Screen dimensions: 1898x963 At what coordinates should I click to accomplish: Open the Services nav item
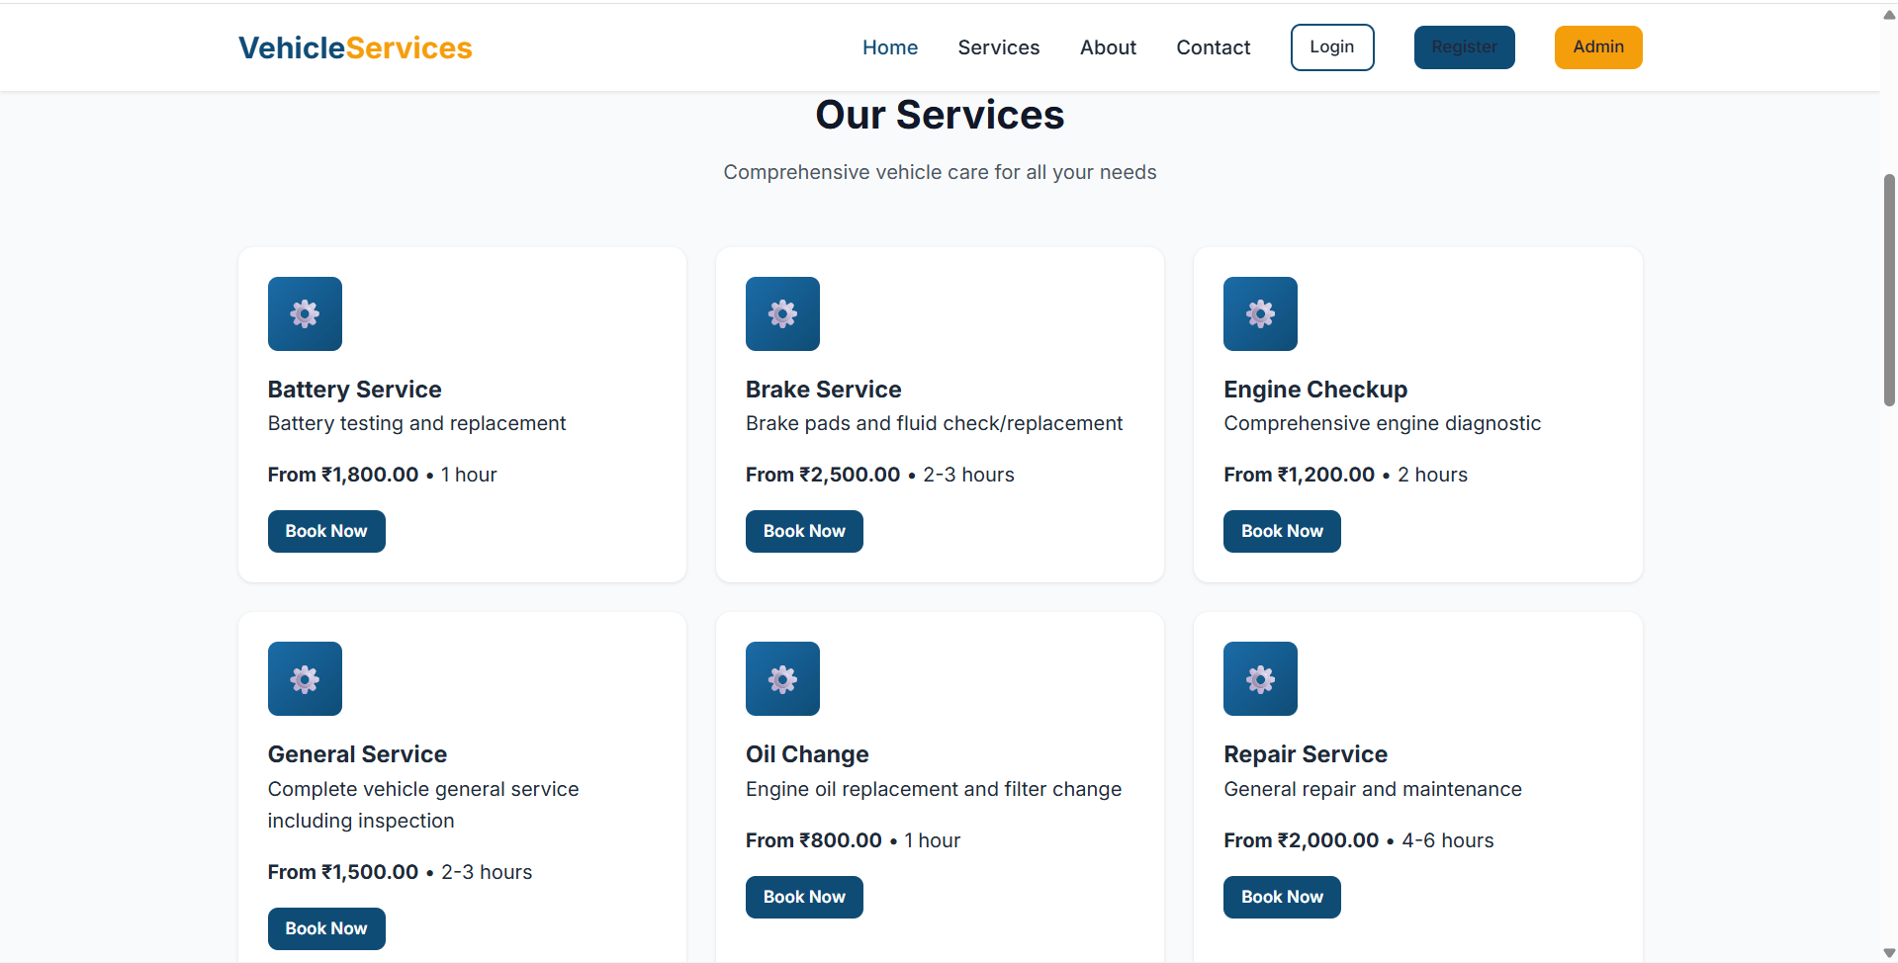click(x=999, y=47)
